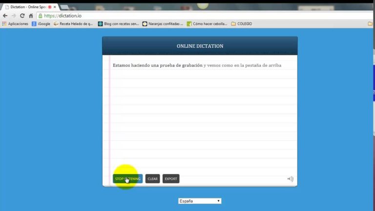
Task: Open the España language dropdown
Action: tap(200, 201)
